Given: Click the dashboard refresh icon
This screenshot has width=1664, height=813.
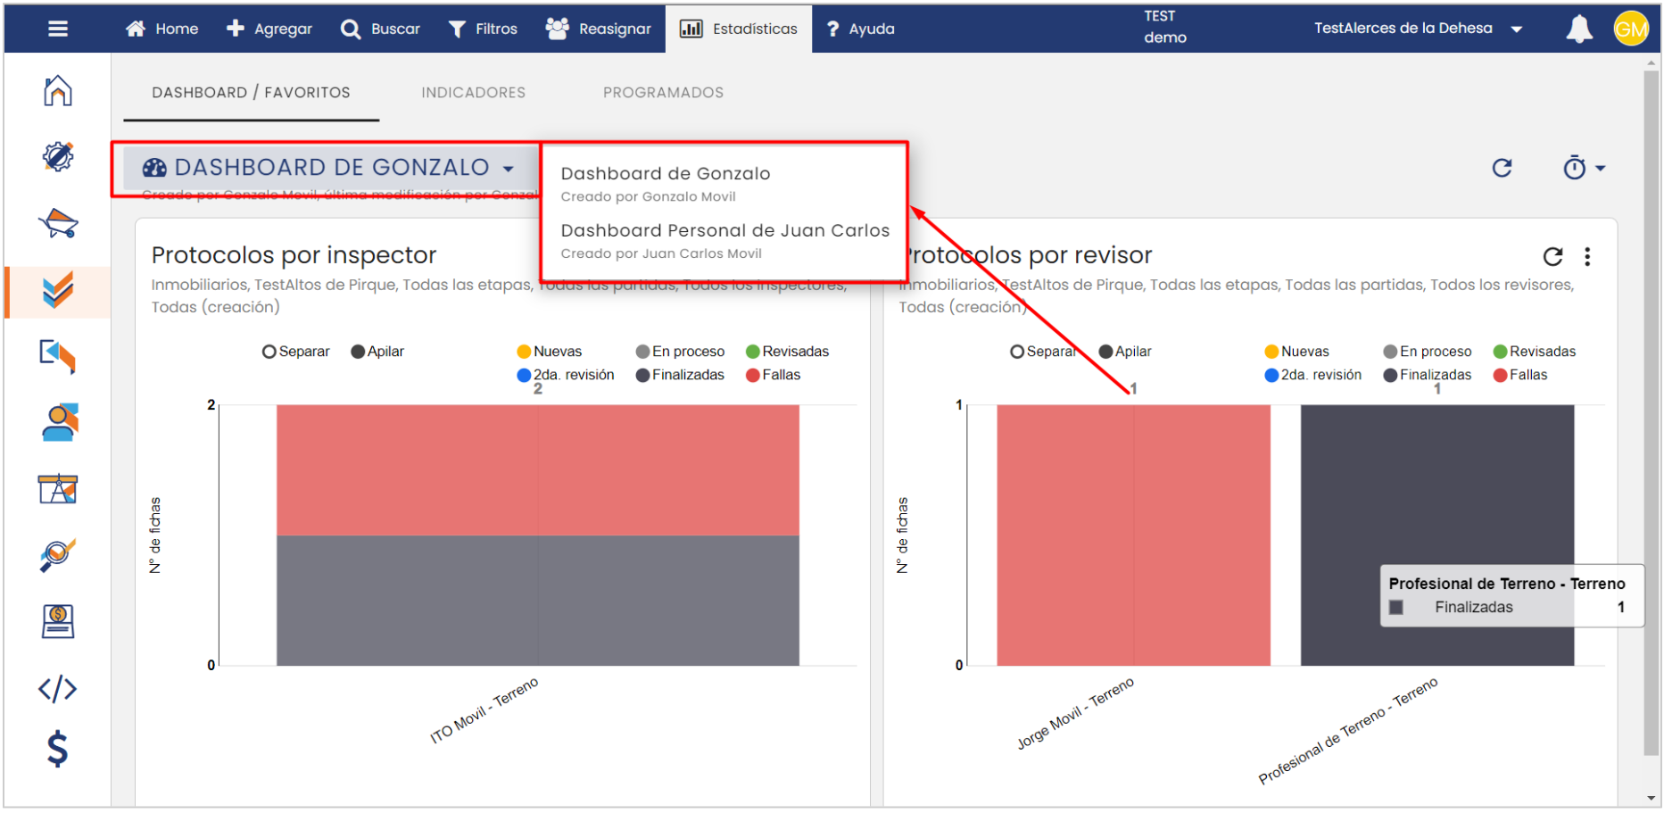Looking at the screenshot, I should click(1502, 168).
